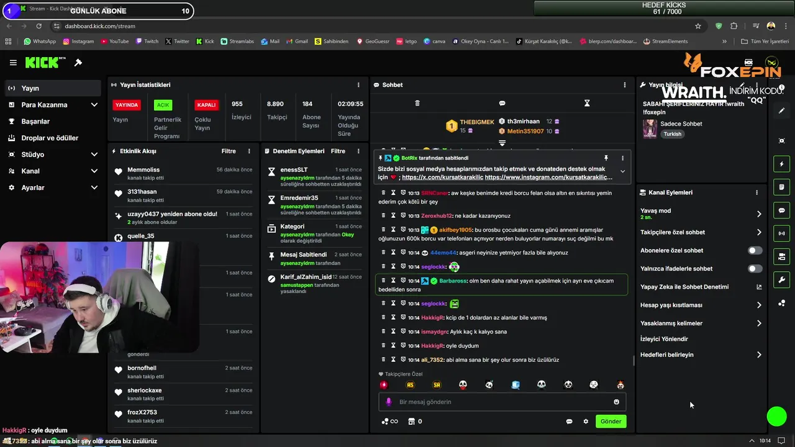Toggle Abonelere özel sohbet switch
Image resolution: width=795 pixels, height=447 pixels.
coord(755,250)
